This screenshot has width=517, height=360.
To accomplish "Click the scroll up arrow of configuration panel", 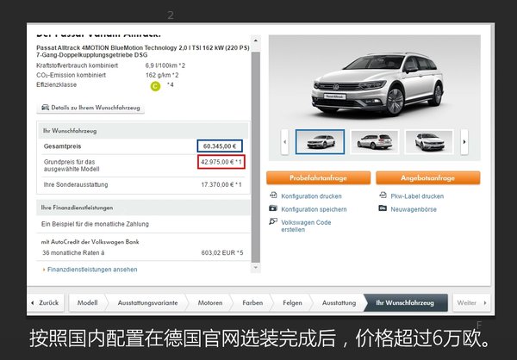I will pos(256,40).
